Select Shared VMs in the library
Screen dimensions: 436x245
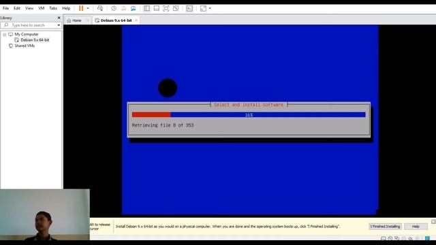[x=25, y=46]
